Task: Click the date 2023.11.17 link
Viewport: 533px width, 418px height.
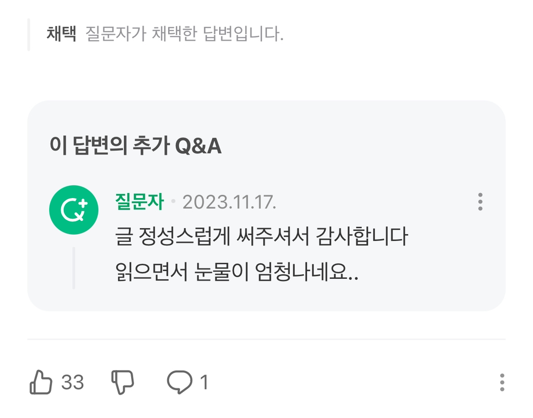Action: 230,203
